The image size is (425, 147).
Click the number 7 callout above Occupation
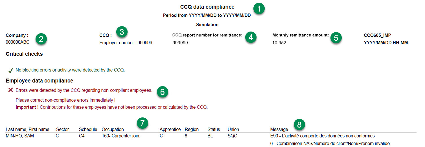click(143, 123)
